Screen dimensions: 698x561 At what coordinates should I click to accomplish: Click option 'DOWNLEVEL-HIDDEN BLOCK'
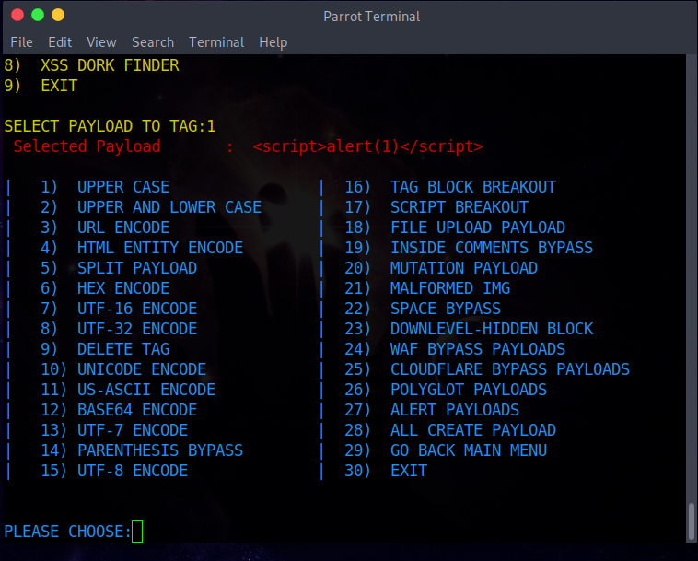pos(492,329)
